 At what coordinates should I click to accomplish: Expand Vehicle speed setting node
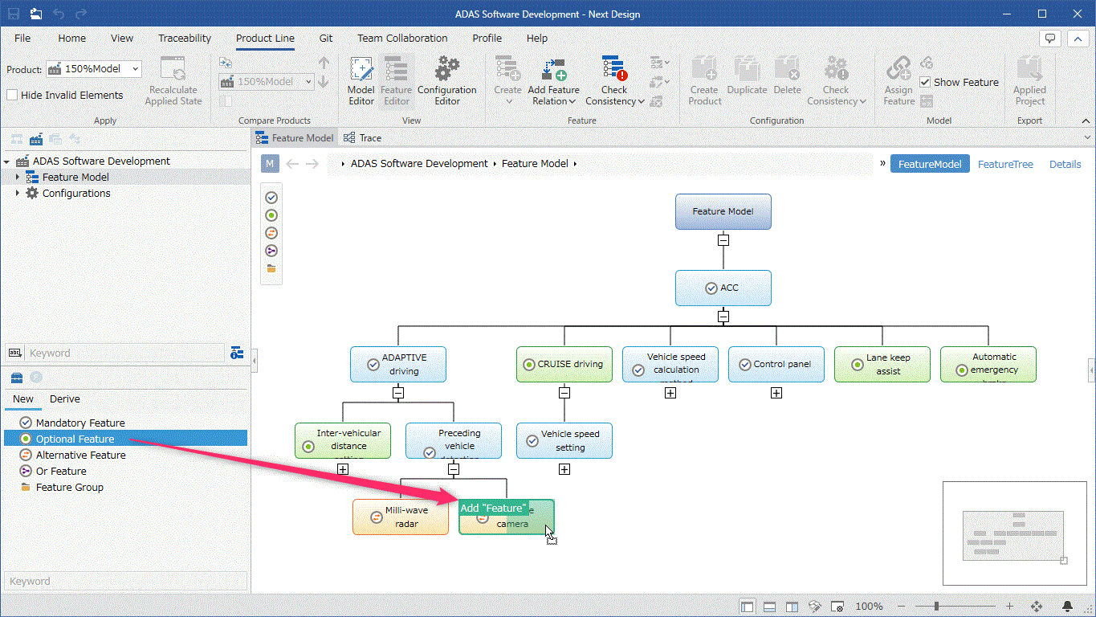tap(564, 469)
